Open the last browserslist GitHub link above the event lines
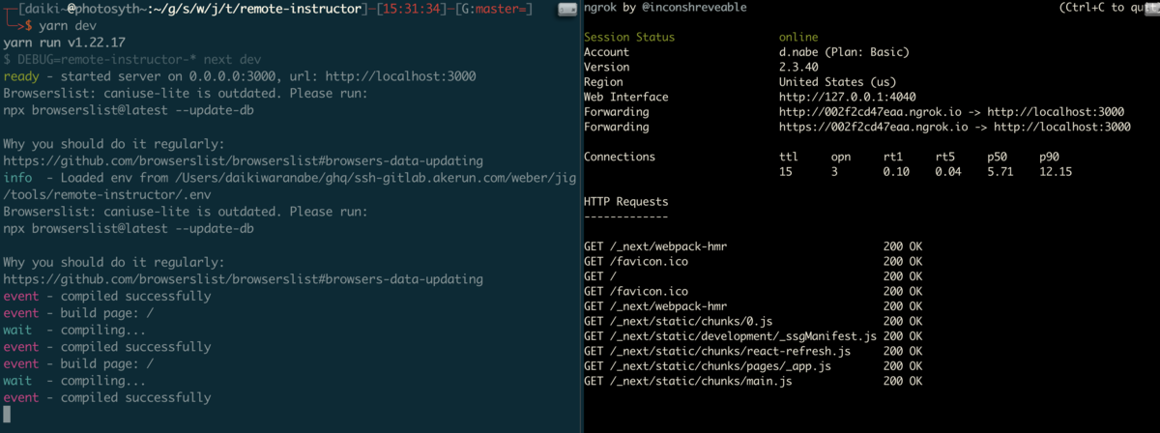Image resolution: width=1160 pixels, height=433 pixels. click(243, 279)
